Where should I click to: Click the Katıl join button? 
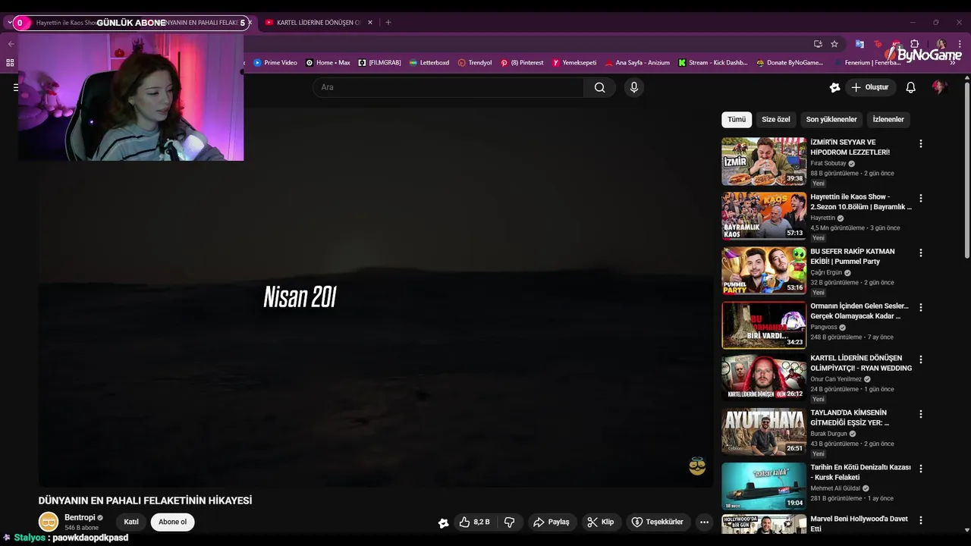131,522
